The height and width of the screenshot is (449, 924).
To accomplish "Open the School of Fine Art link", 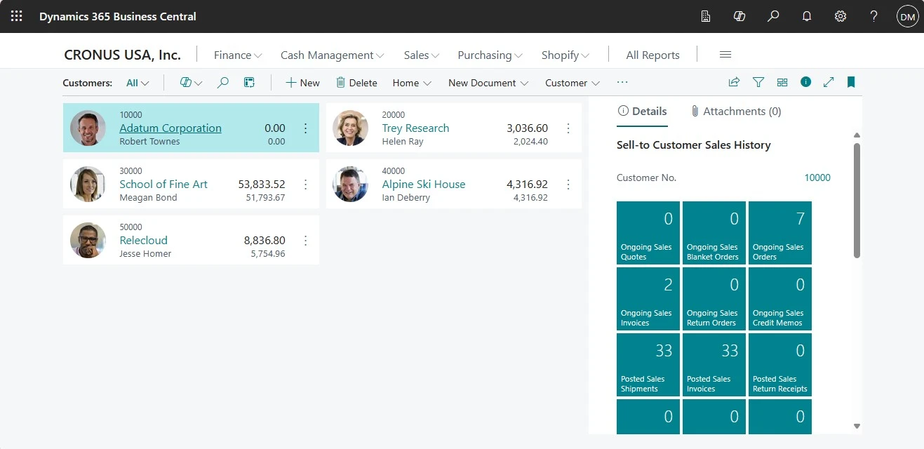I will (163, 184).
